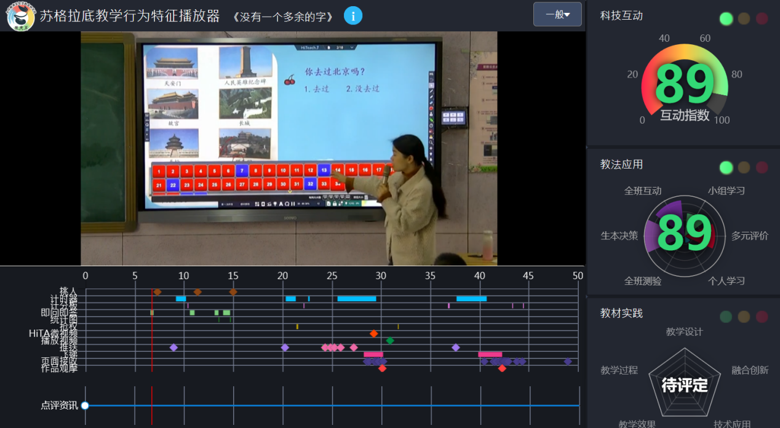Click the app logo in the top-left corner
The image size is (780, 428).
click(x=20, y=16)
